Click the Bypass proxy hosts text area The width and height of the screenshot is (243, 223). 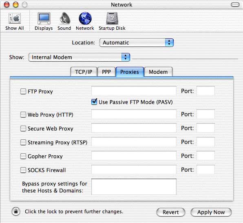point(134,187)
